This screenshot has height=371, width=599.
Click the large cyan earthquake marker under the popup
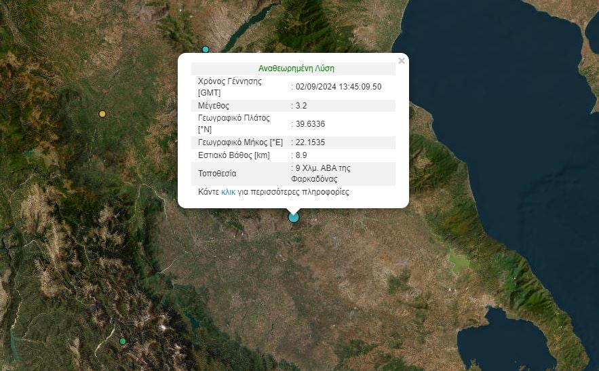pyautogui.click(x=294, y=217)
